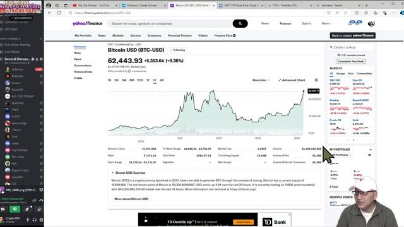Image resolution: width=404 pixels, height=227 pixels.
Task: Click the TD Bank Learn more button
Action: (243, 222)
